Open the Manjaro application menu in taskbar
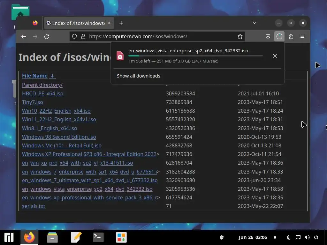327x245 pixels. pyautogui.click(x=9, y=237)
